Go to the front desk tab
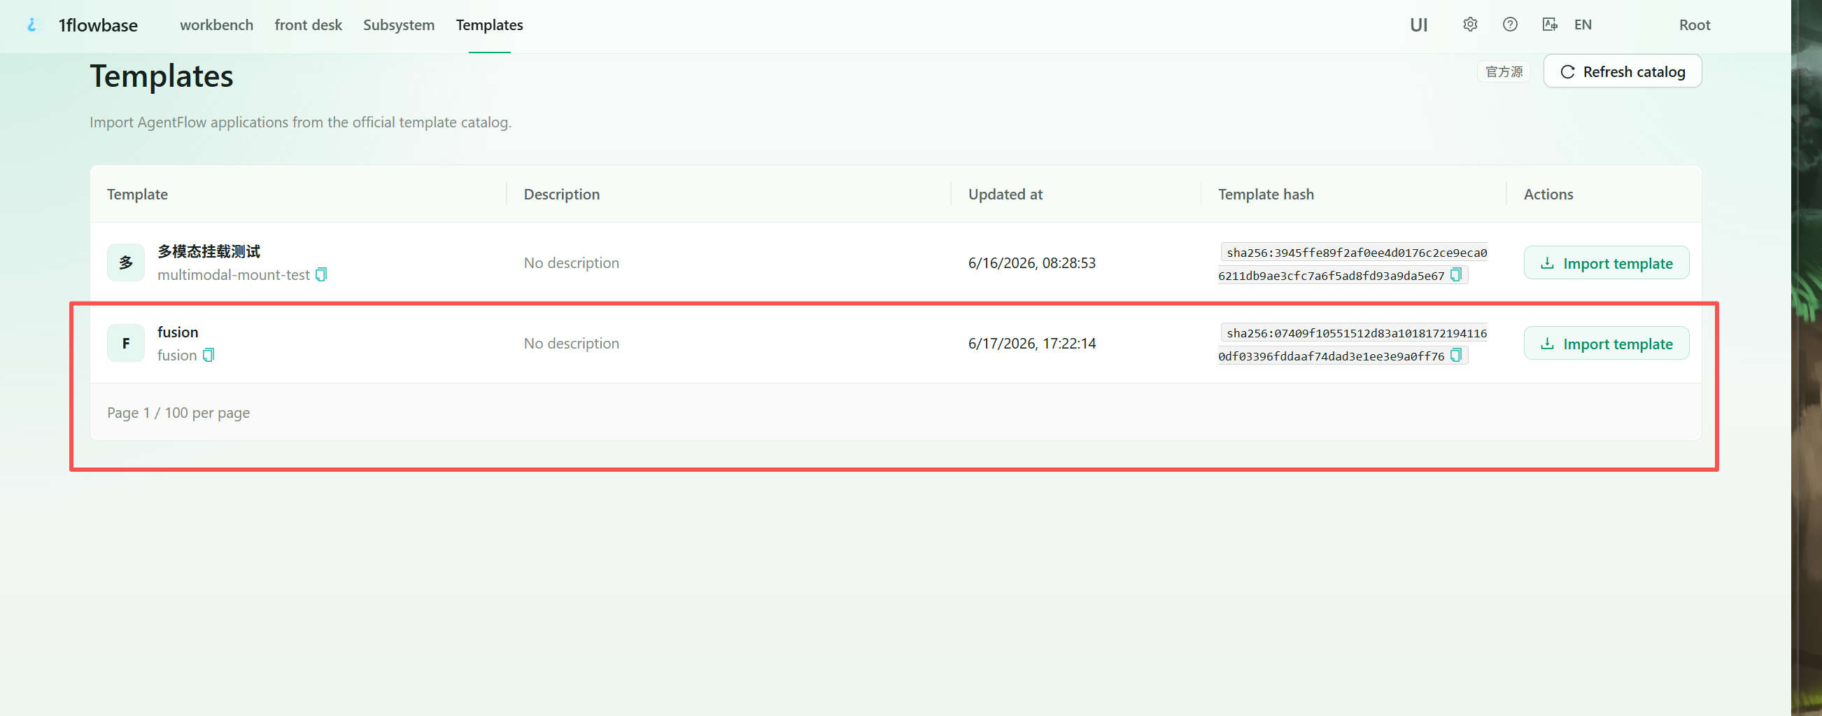Screen dimensions: 1822x716 (309, 24)
